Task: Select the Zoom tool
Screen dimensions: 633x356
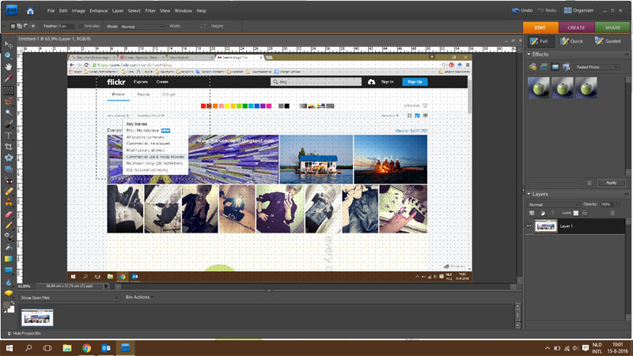Action: click(9, 55)
